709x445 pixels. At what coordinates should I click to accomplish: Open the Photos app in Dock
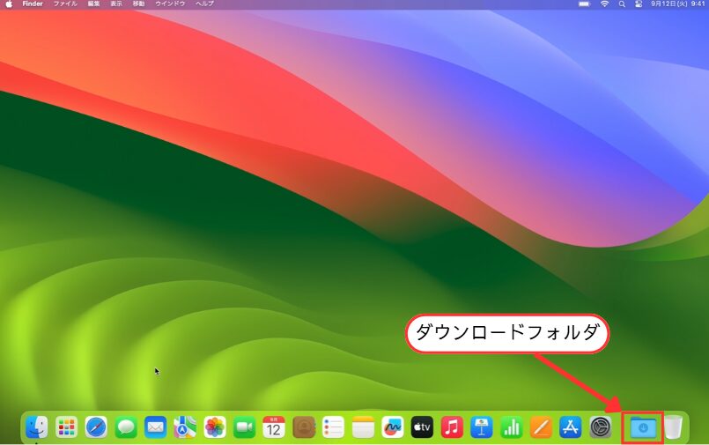click(215, 427)
